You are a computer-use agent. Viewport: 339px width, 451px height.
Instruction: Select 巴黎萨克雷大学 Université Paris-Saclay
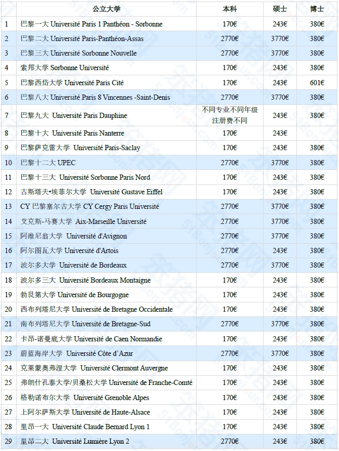[x=80, y=148]
